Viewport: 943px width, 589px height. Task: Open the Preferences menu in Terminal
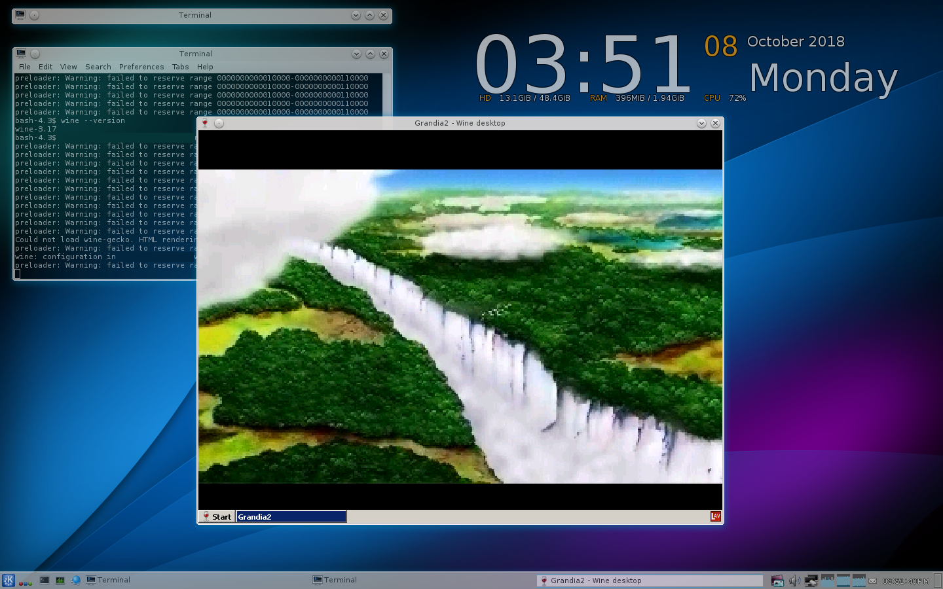141,67
